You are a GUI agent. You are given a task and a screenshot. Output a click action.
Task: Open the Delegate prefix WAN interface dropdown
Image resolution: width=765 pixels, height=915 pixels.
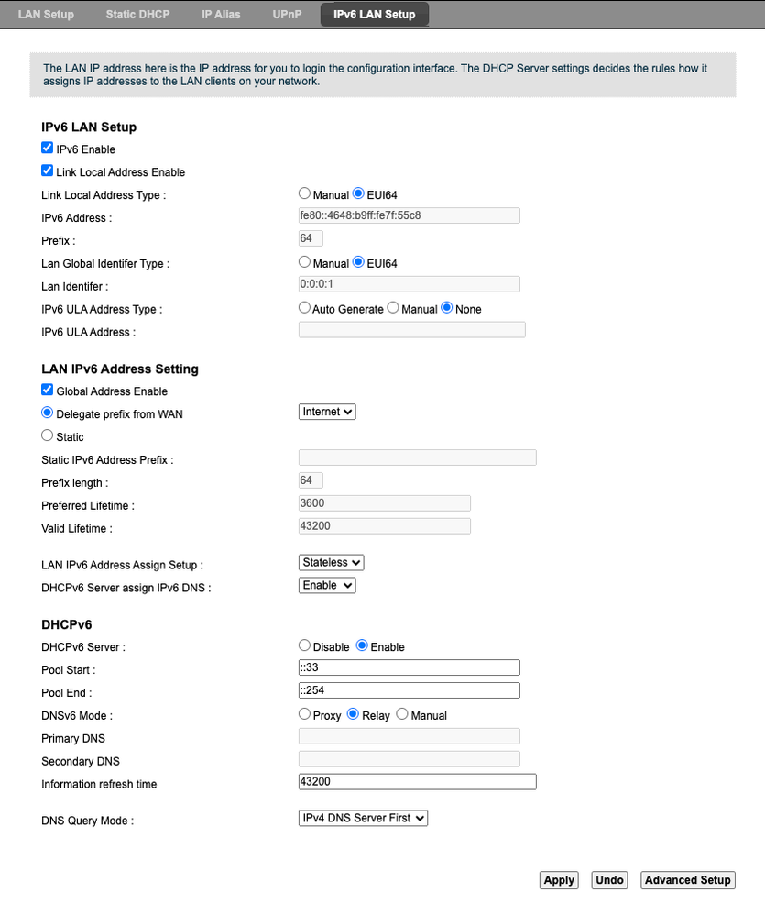(327, 413)
